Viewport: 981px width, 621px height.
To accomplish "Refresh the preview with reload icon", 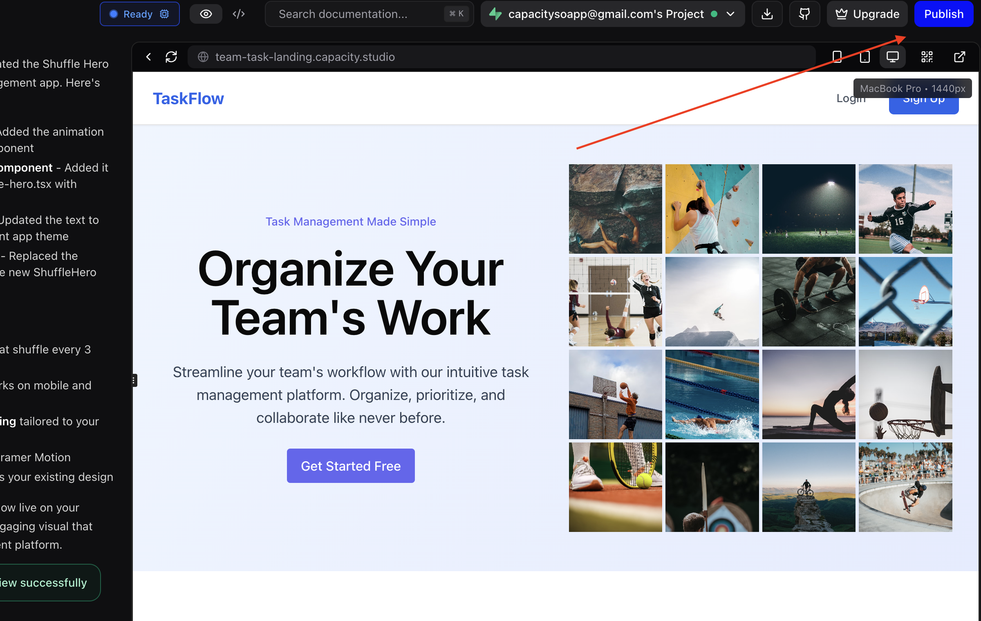I will click(x=171, y=57).
